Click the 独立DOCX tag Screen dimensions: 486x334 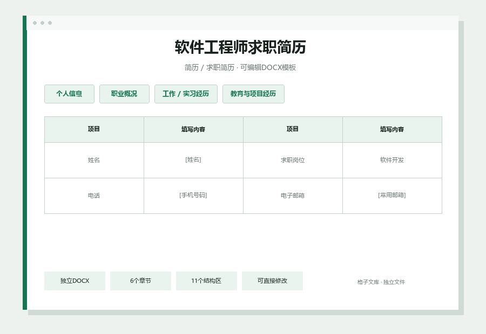coord(75,281)
